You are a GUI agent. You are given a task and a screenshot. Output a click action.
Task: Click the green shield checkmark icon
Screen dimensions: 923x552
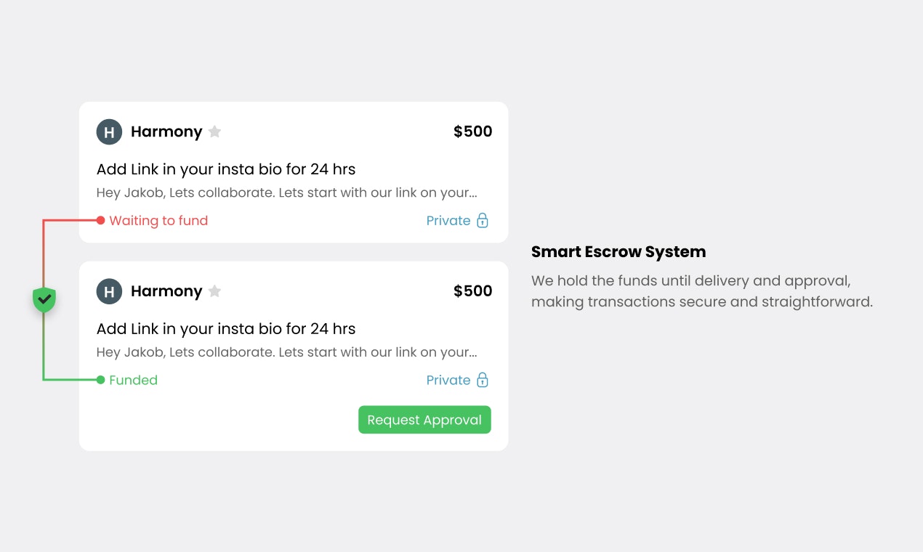click(44, 299)
